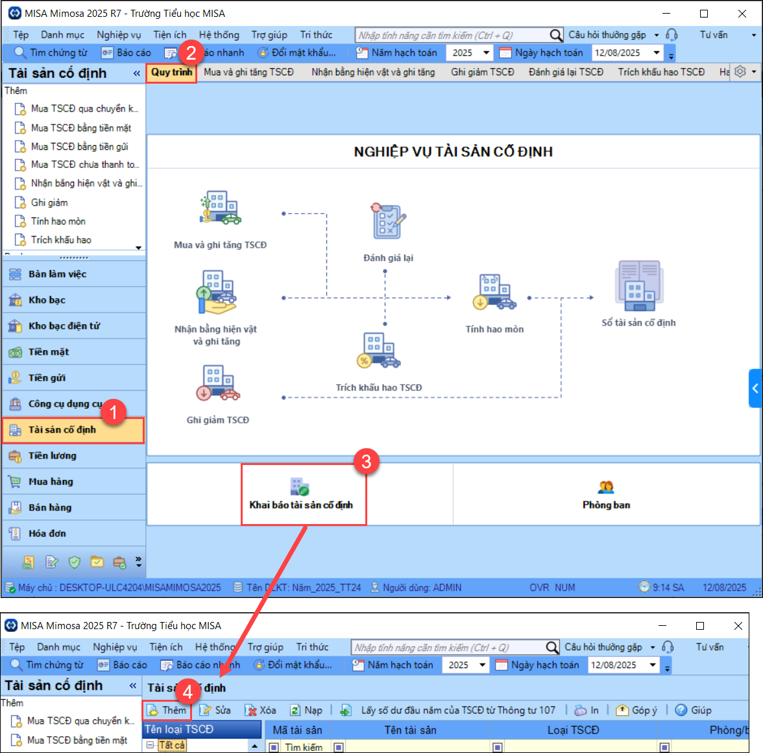Open the Ghi giảm TSCĐ diagram icon
Viewport: 763px width, 753px height.
217,383
